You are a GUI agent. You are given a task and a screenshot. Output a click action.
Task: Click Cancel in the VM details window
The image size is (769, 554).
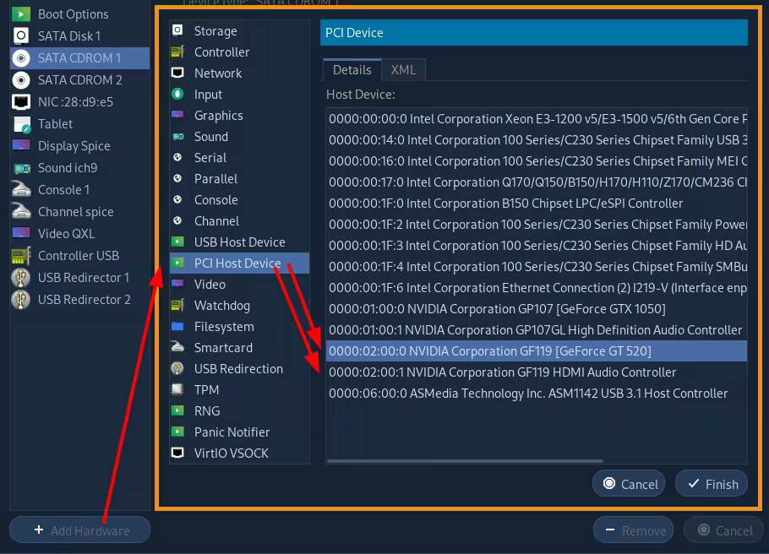[724, 530]
